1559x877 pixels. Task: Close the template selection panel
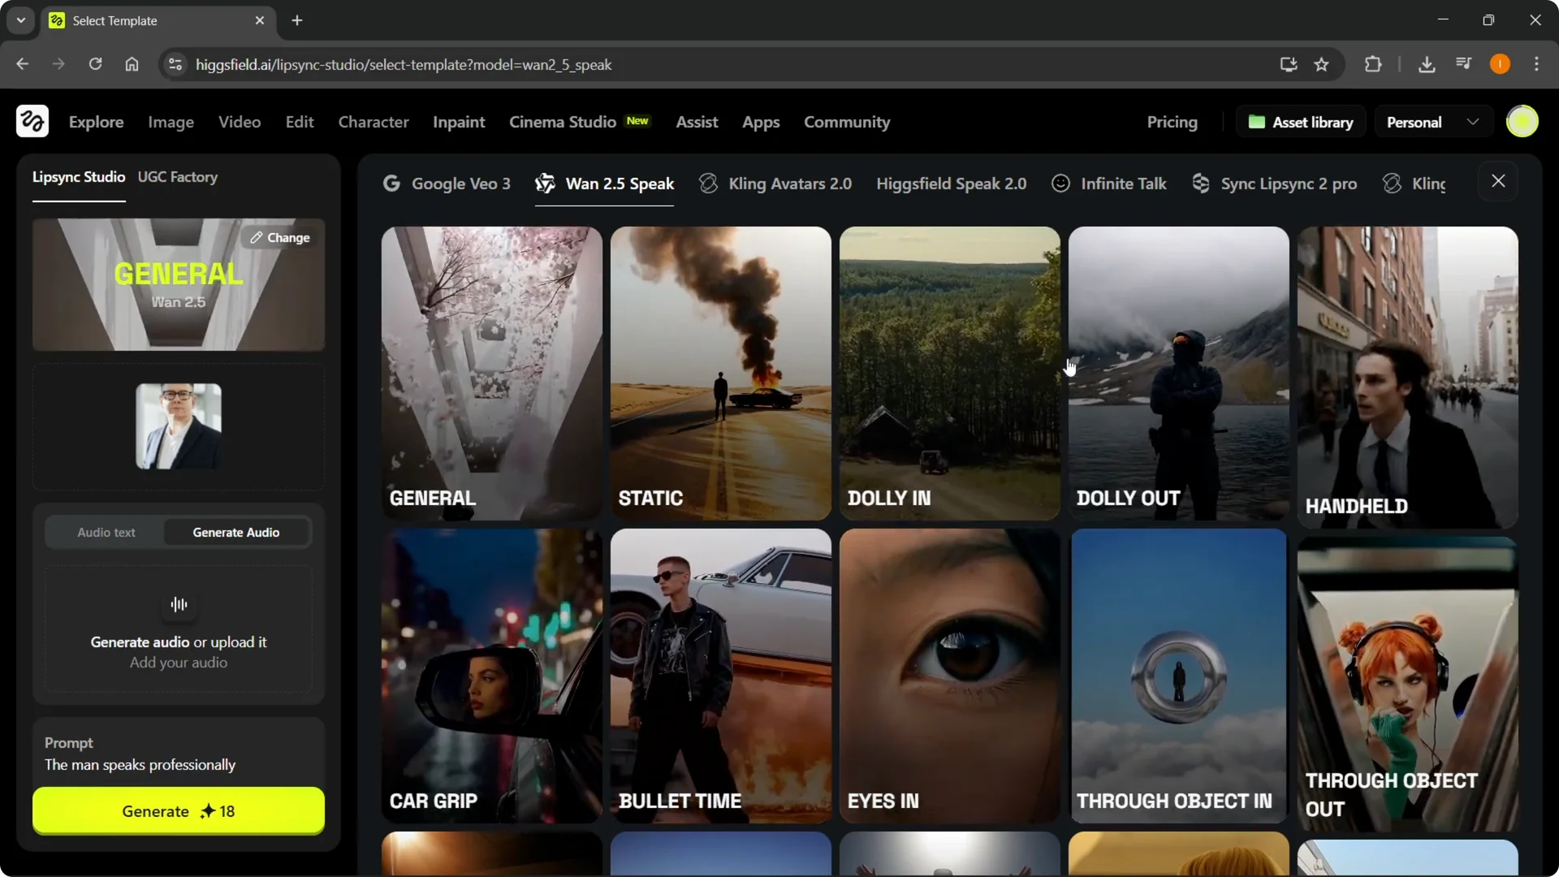pyautogui.click(x=1498, y=181)
